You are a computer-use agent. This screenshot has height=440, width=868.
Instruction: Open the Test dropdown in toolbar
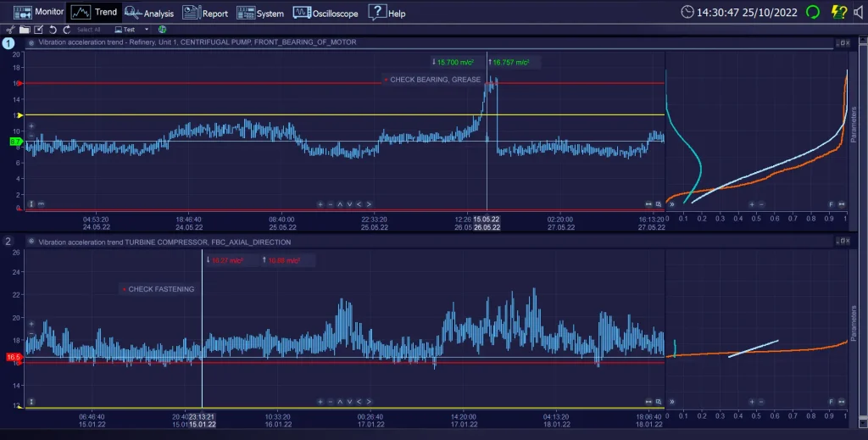coord(129,30)
